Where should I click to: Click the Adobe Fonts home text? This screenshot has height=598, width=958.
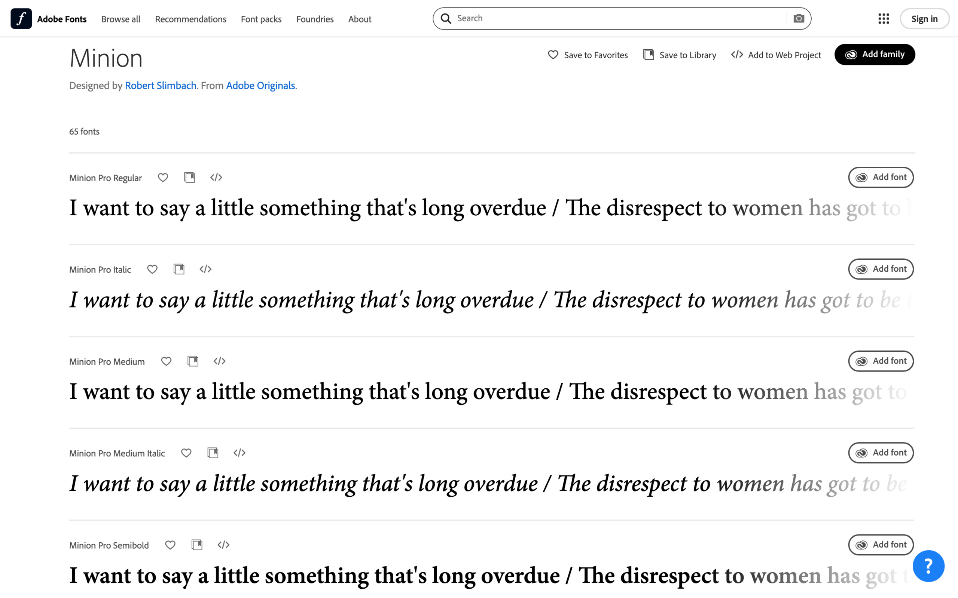[x=62, y=19]
